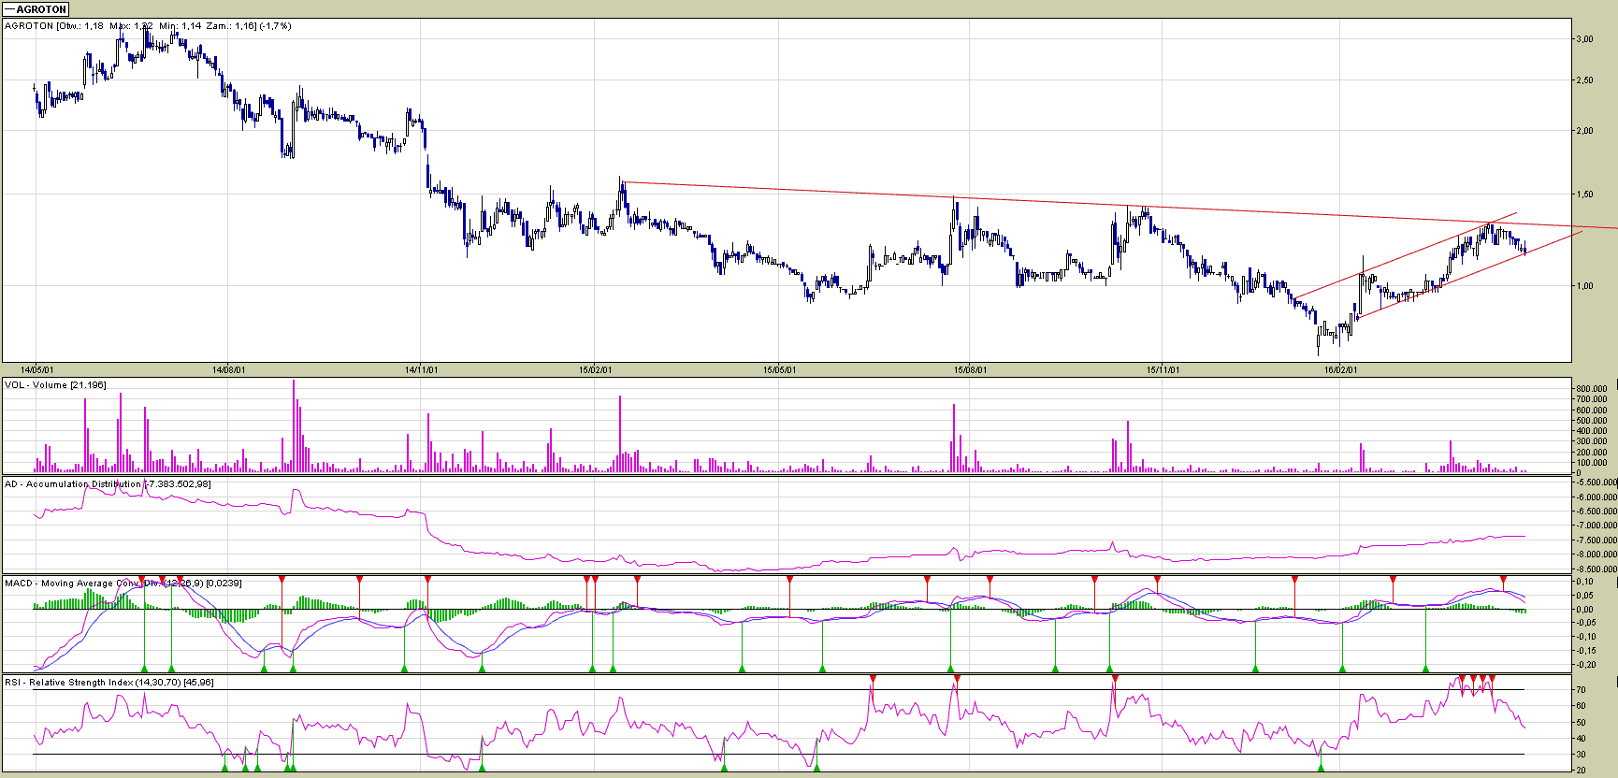The width and height of the screenshot is (1618, 778).
Task: Click the tallest volume bar in the Volume panel
Action: click(x=294, y=425)
